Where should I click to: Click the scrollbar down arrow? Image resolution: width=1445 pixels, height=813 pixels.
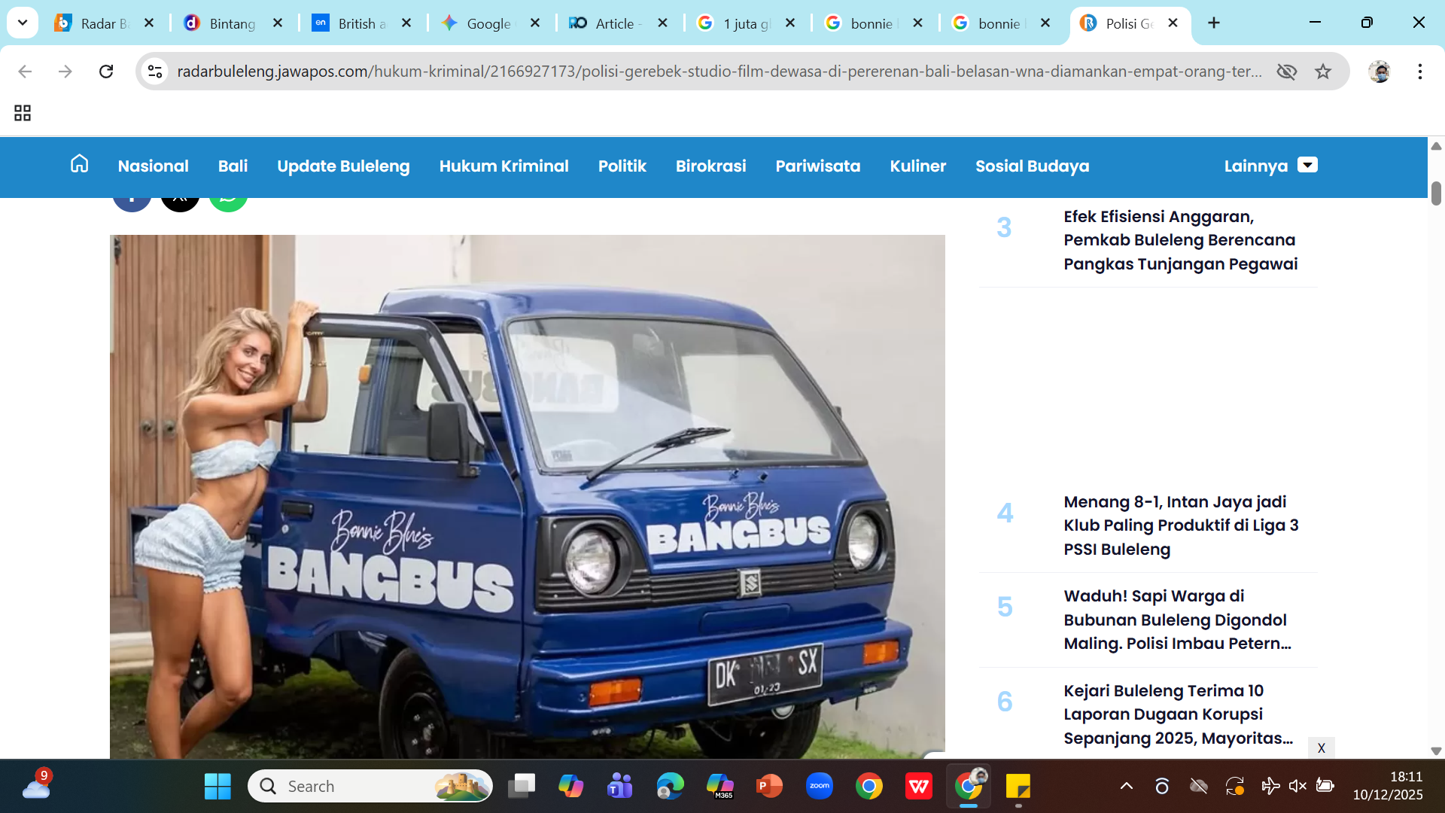[x=1436, y=751]
